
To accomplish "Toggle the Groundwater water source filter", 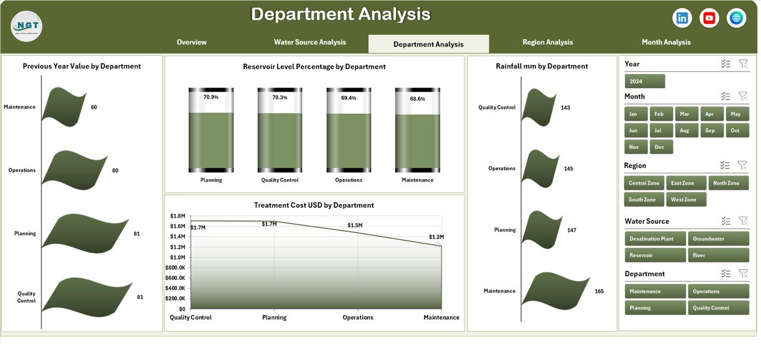I will (718, 238).
